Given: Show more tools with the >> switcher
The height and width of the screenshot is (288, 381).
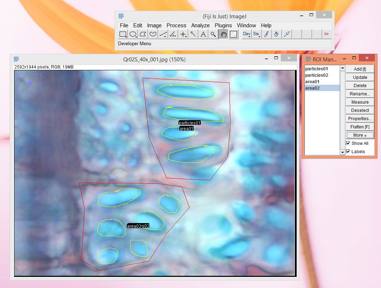Looking at the screenshot, I should (326, 34).
